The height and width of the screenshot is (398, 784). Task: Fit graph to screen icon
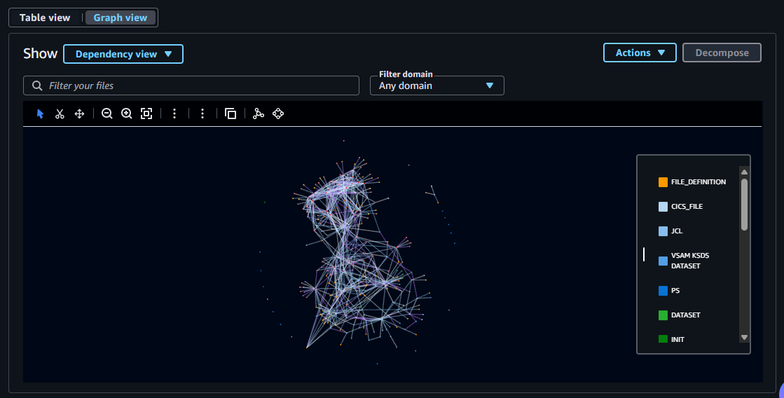[146, 114]
